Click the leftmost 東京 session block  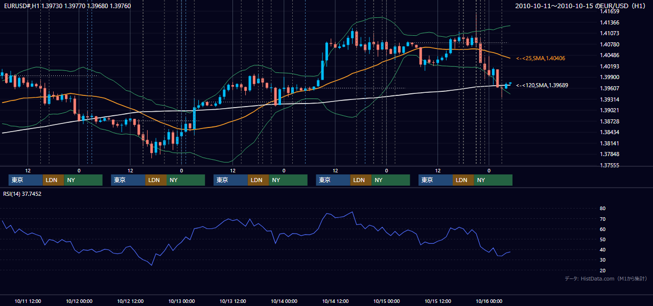[26, 180]
